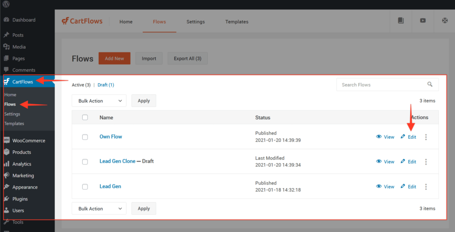Click the CartFlows logo in header
Screen dimensions: 455x232
(x=82, y=21)
